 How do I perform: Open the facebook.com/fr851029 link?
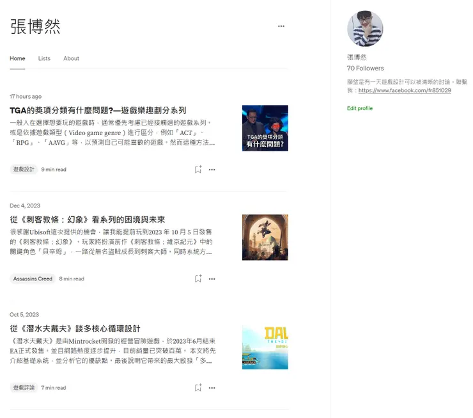pyautogui.click(x=405, y=90)
